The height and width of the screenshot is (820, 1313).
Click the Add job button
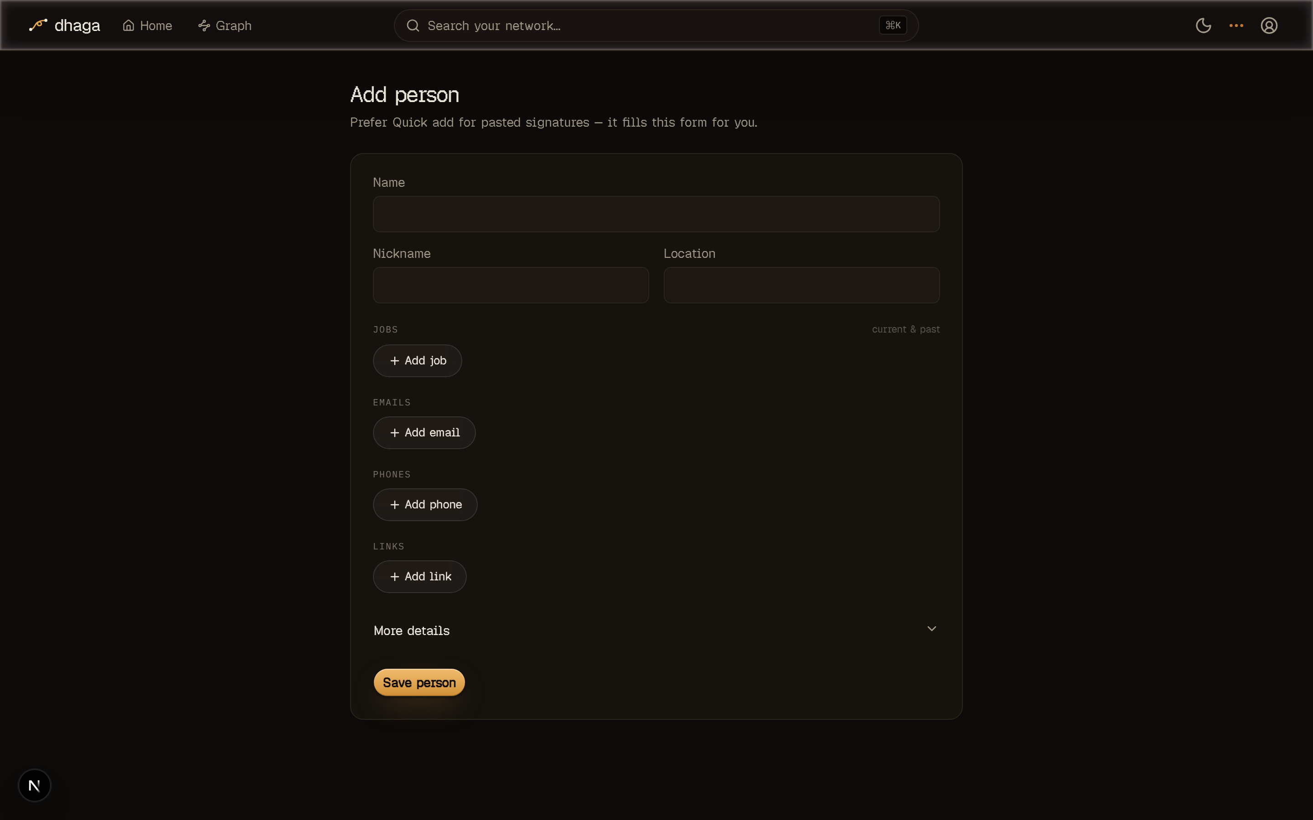417,361
